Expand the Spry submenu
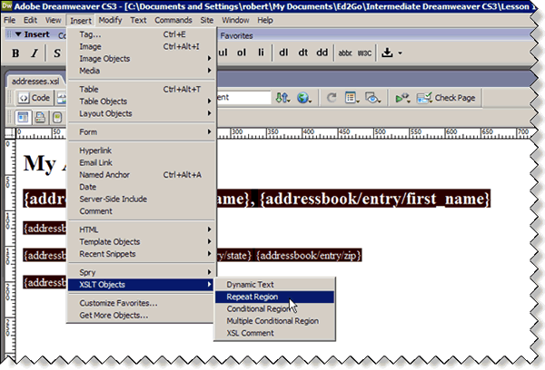 141,272
